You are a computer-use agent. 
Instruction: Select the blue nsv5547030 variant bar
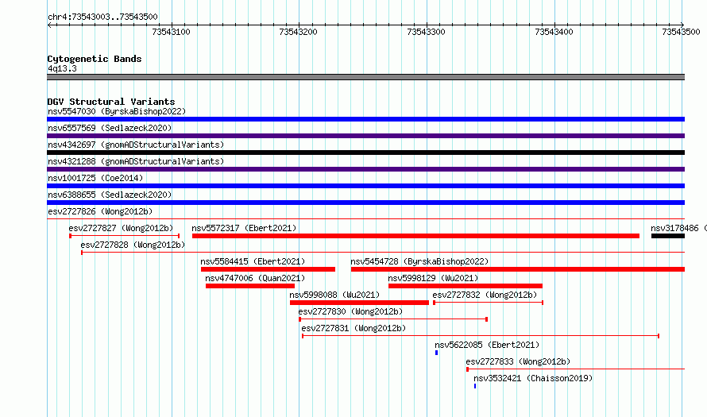[x=365, y=119]
